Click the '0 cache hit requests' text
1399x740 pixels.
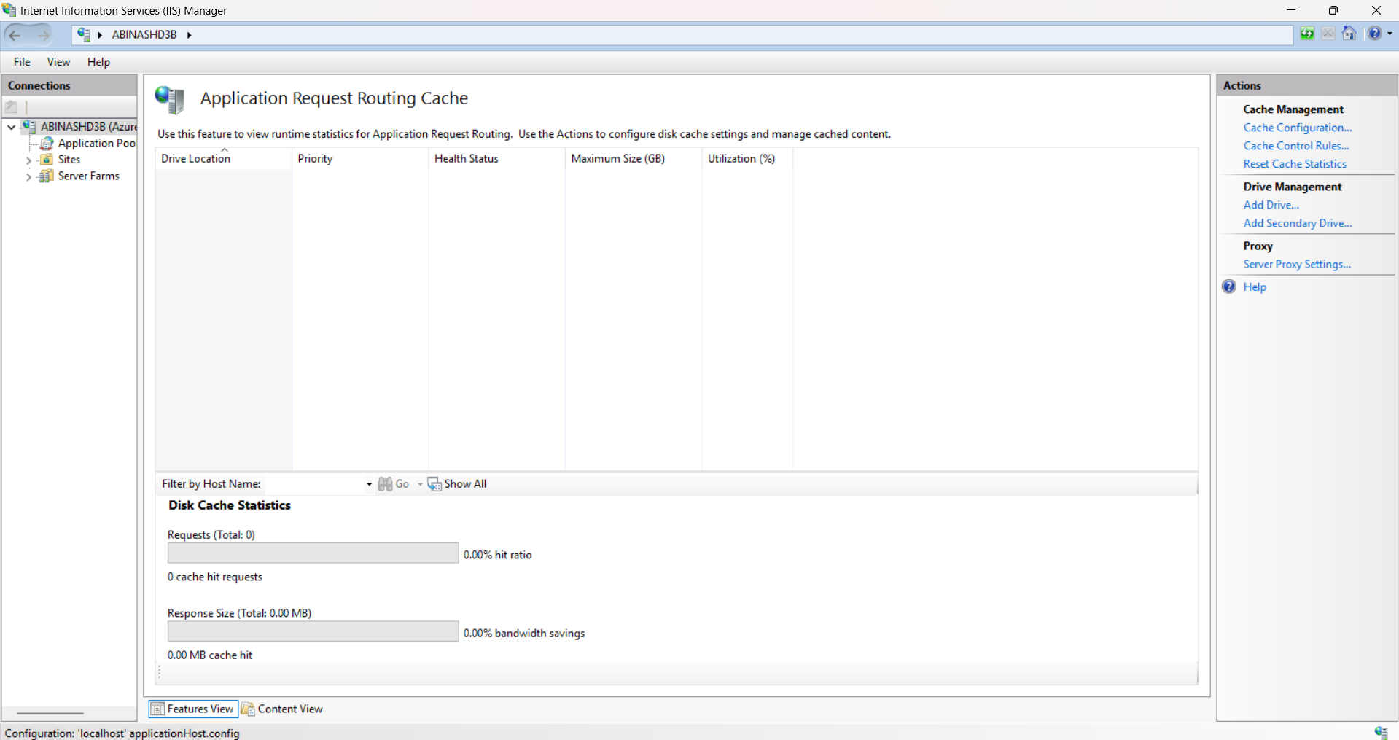click(215, 577)
